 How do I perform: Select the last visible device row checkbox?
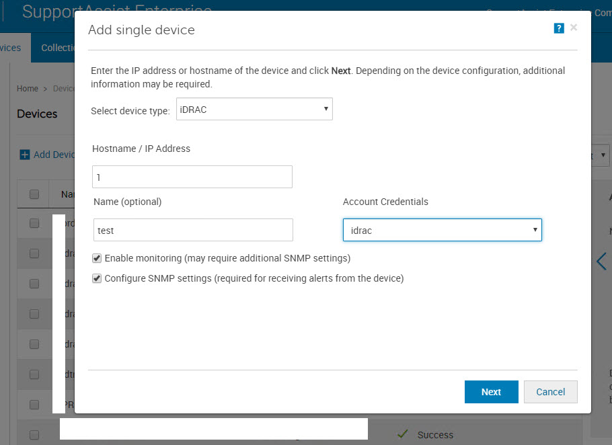click(x=34, y=434)
